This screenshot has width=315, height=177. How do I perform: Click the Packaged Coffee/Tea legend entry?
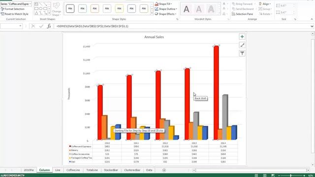(x=81, y=158)
